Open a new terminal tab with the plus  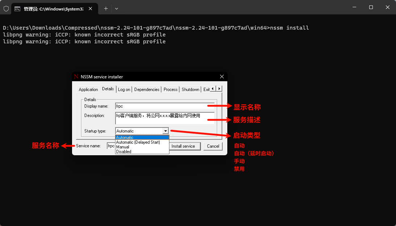(106, 9)
